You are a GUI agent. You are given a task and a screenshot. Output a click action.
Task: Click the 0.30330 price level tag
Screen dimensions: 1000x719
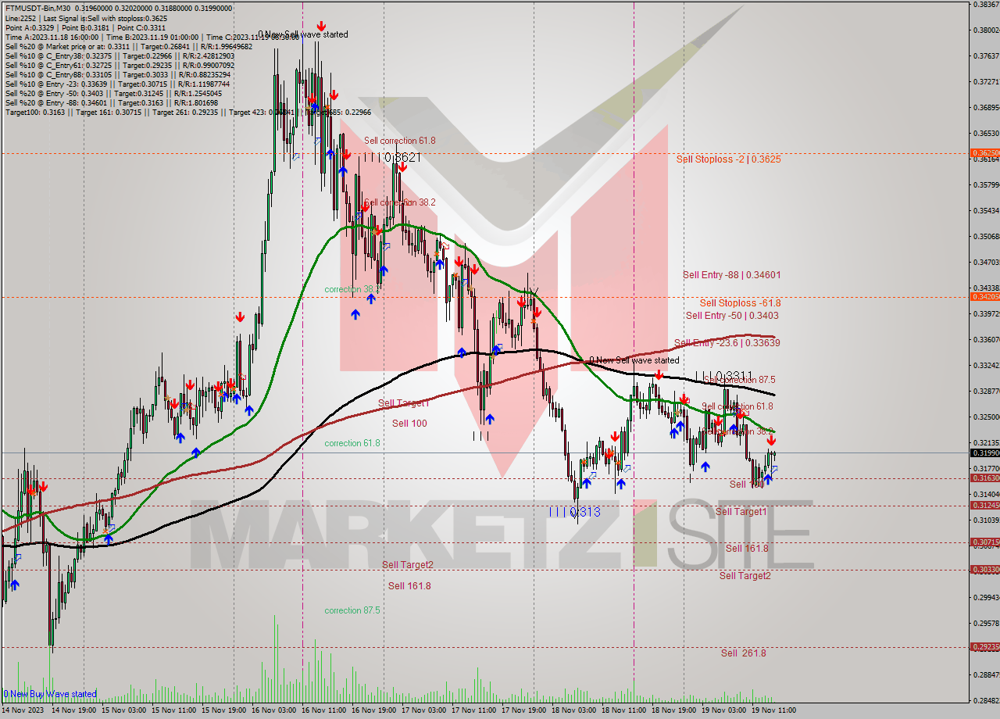click(984, 570)
